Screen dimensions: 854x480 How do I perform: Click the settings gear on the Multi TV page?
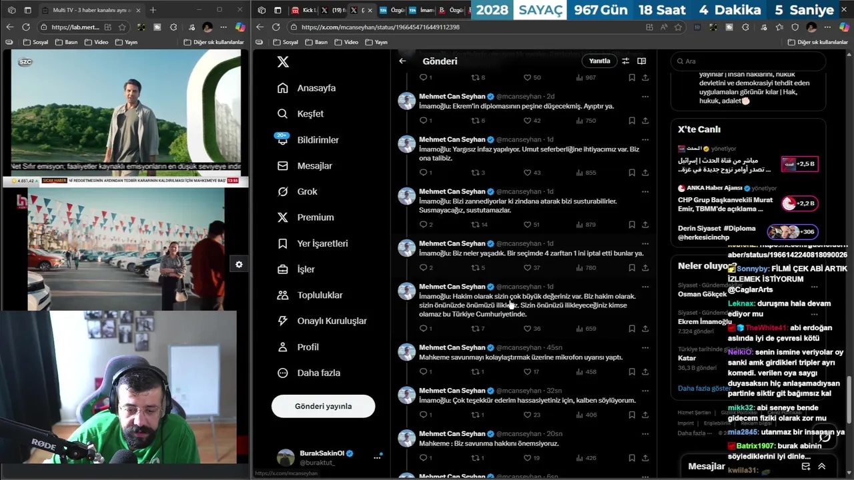pyautogui.click(x=239, y=265)
